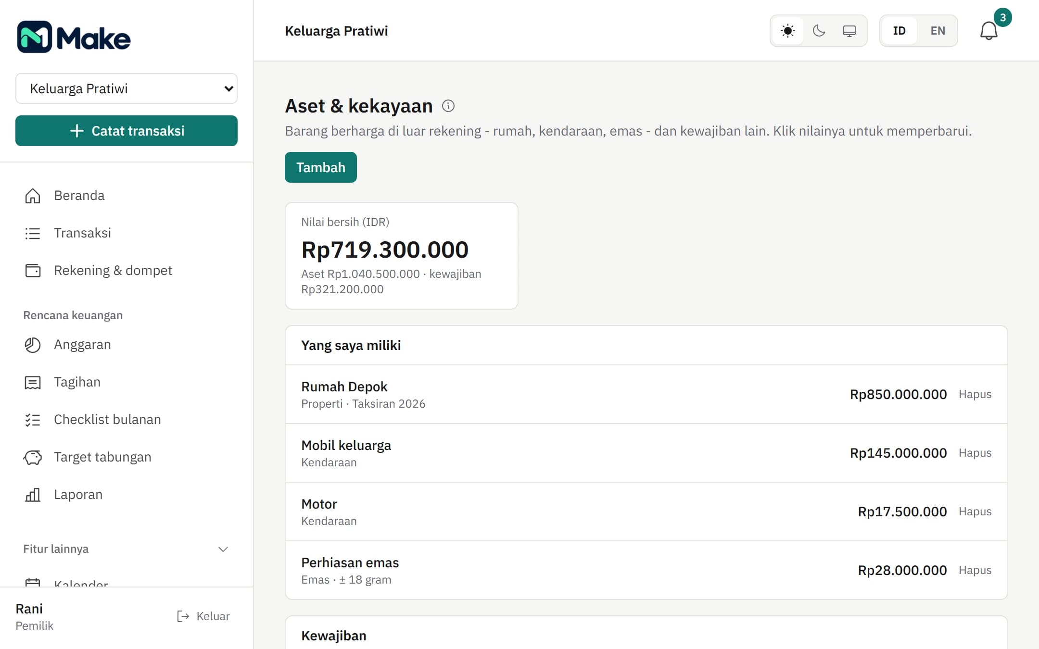Switch language to EN

(x=938, y=31)
